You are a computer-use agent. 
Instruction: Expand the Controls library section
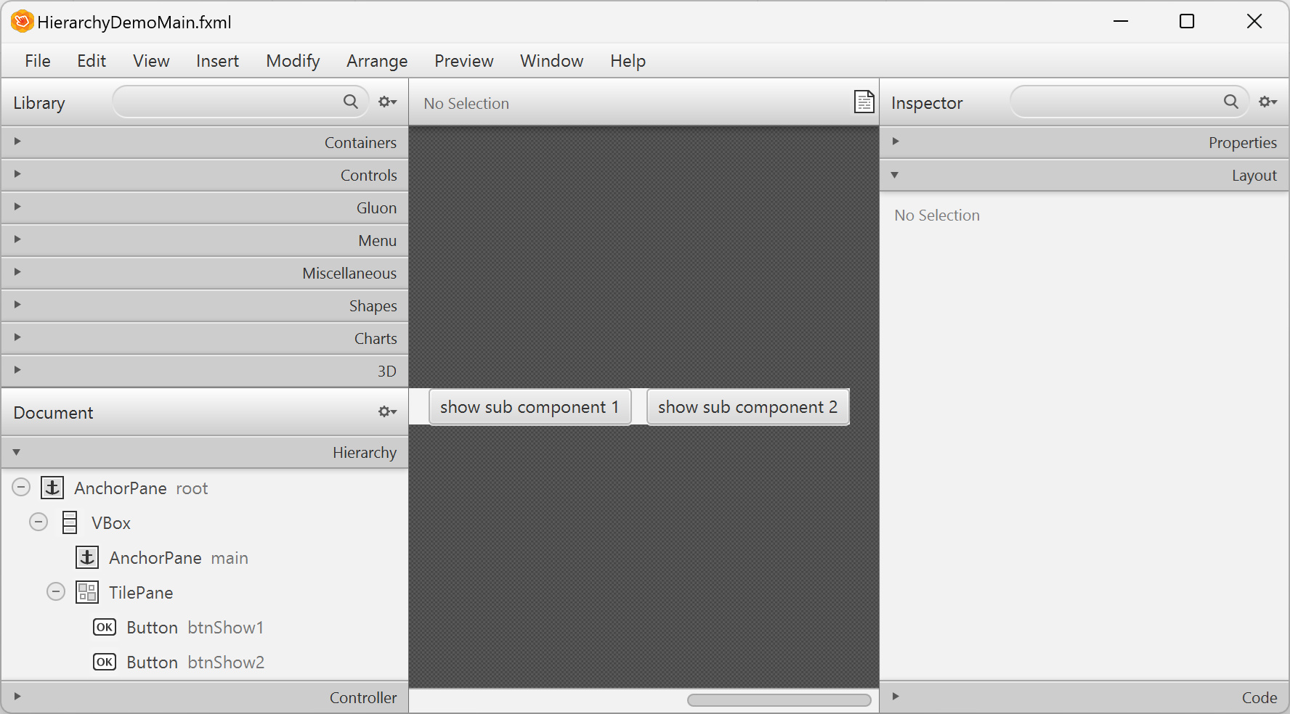[16, 174]
